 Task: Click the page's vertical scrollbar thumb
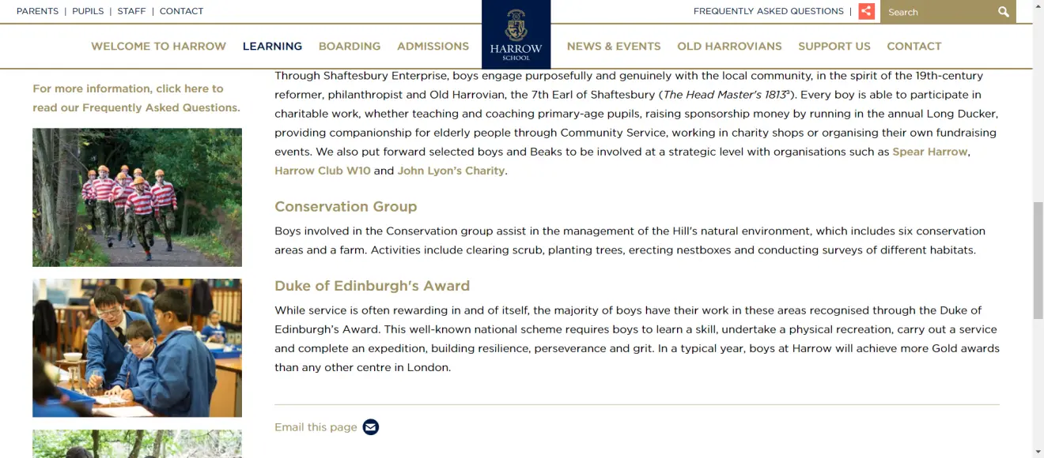click(x=1038, y=261)
